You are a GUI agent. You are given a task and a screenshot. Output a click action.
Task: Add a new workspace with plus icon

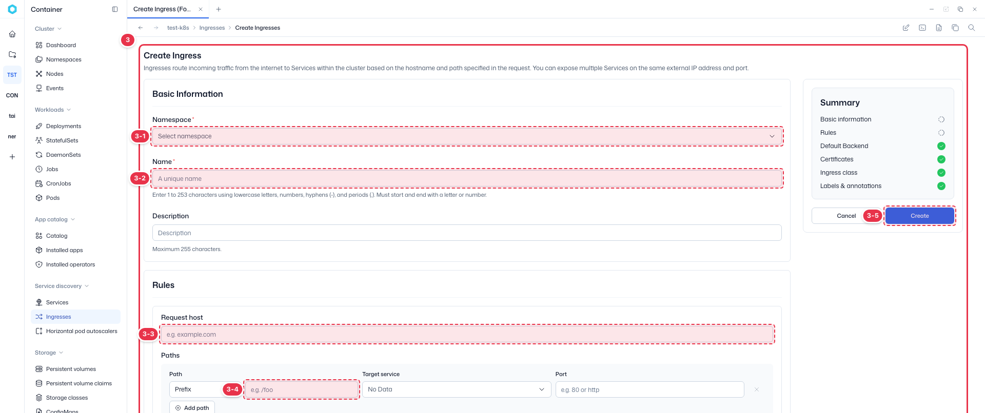click(12, 157)
